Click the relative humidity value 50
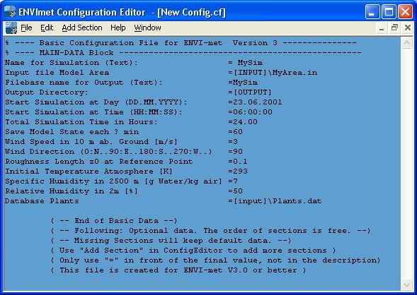Viewport: 417px width, 295px height. (237, 191)
